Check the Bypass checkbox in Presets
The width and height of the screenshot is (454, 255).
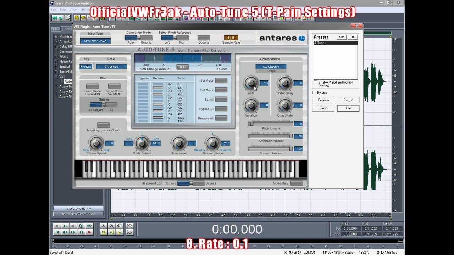314,92
